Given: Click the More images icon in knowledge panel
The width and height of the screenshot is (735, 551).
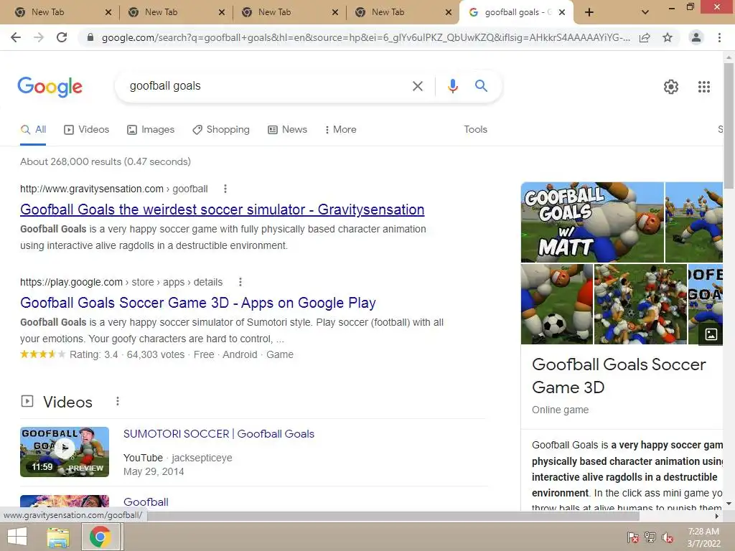Looking at the screenshot, I should pos(711,334).
